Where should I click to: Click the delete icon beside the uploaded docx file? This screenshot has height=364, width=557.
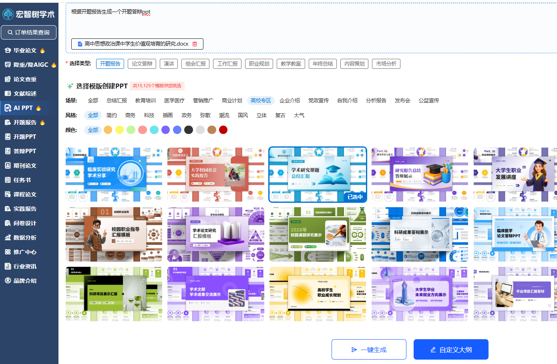[195, 44]
